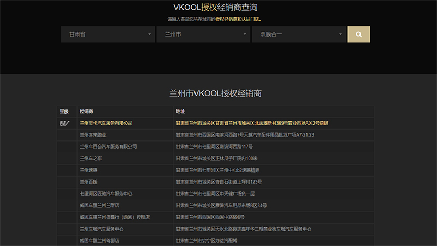
Task: Select dealer 七里河区匠驰汽车服务中心
Action: click(106, 194)
